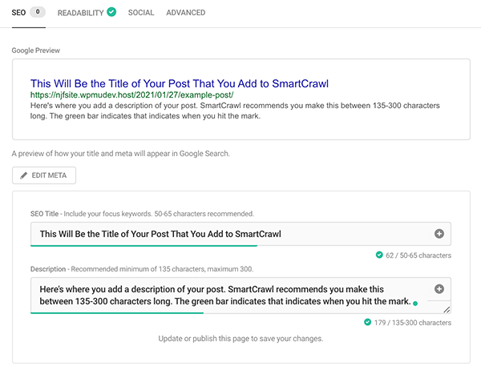Go to the Advanced tab
Screen dimensions: 481x370
[x=185, y=13]
